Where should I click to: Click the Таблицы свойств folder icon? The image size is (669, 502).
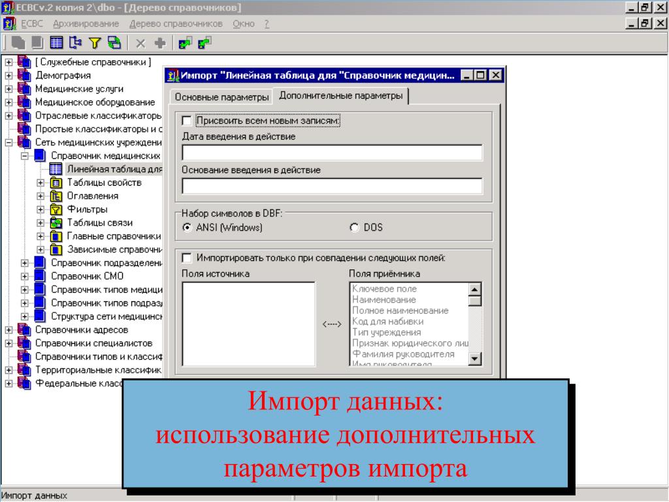[x=56, y=183]
